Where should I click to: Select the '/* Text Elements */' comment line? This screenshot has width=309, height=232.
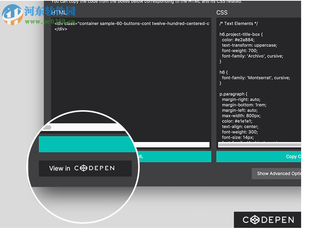point(238,23)
